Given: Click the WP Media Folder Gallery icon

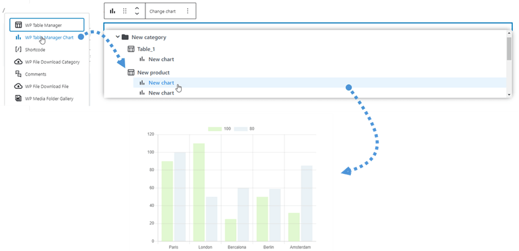Looking at the screenshot, I should [19, 99].
